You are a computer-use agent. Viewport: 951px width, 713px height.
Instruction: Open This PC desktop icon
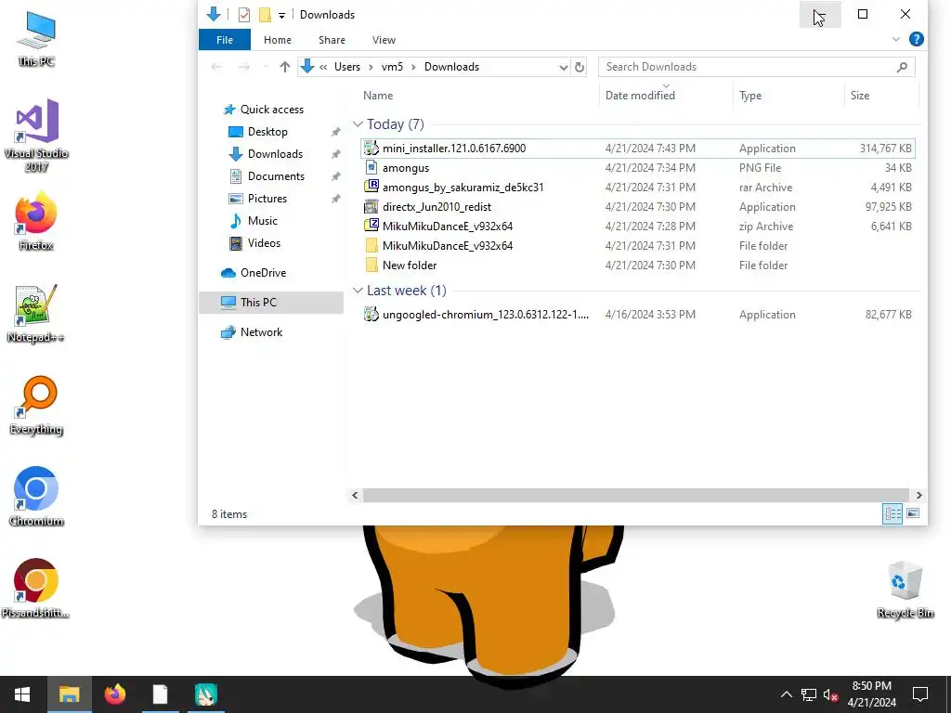36,39
